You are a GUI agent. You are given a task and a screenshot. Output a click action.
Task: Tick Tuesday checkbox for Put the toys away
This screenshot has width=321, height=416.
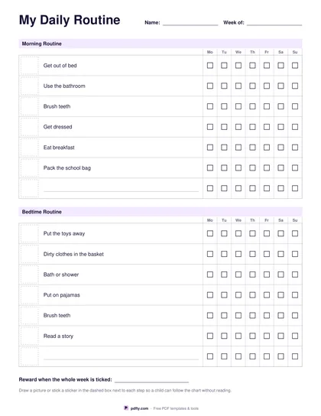(224, 233)
